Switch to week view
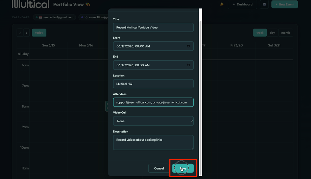 tap(260, 33)
